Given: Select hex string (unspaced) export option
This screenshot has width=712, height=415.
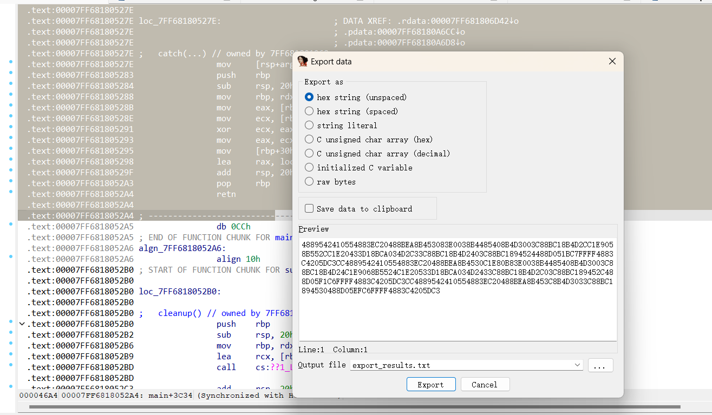Looking at the screenshot, I should [x=309, y=97].
